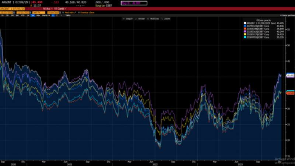Open the Noticias chart overlay
Screen dimensions: 295x166
coord(153,18)
